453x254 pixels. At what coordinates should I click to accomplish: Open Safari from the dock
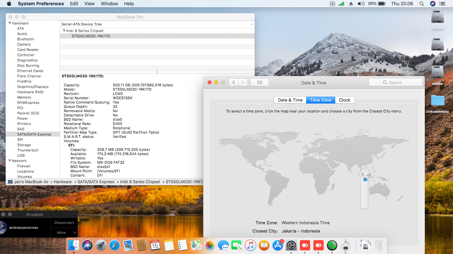pyautogui.click(x=114, y=245)
